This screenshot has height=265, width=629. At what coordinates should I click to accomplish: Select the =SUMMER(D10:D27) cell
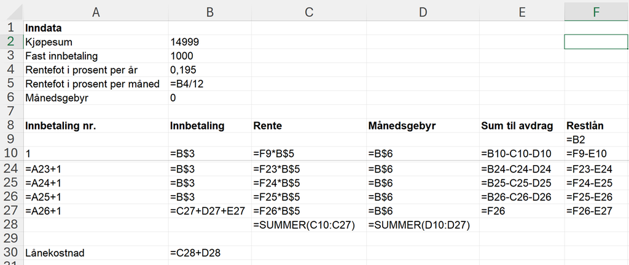(x=423, y=225)
